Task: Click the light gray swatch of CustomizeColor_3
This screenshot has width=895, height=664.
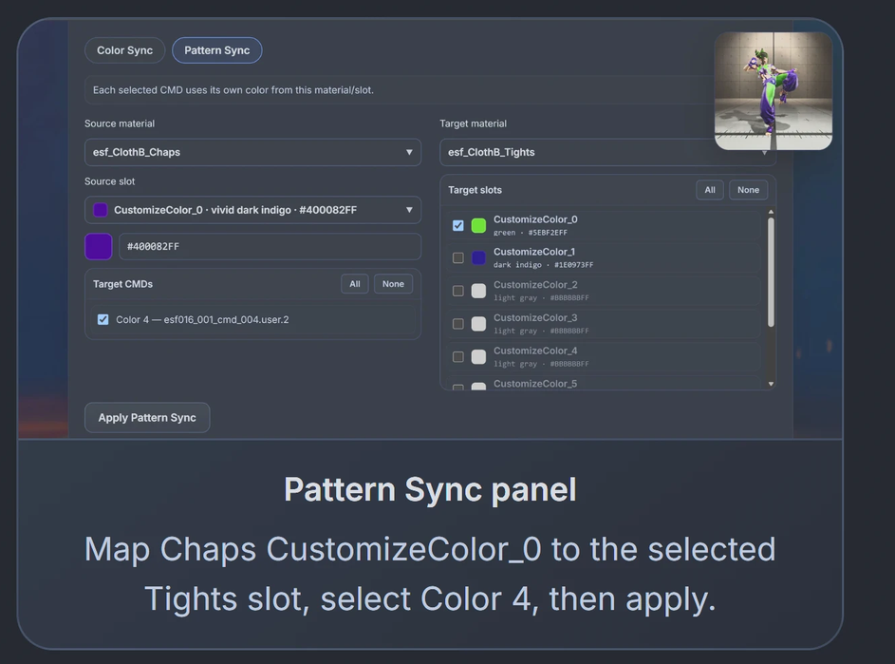Action: pos(478,324)
